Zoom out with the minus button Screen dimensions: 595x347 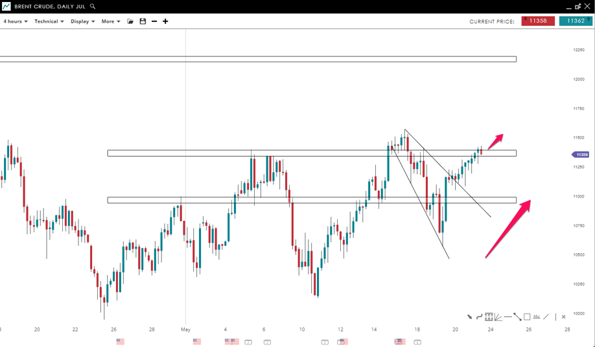(x=154, y=21)
